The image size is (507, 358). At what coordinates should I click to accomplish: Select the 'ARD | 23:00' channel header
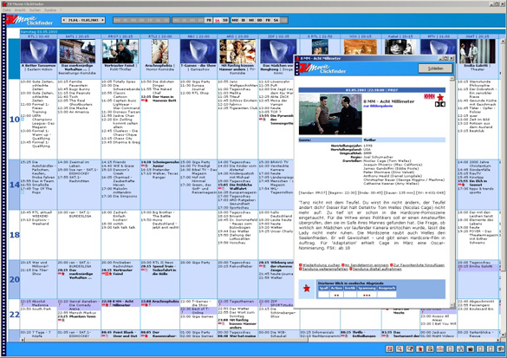[x=237, y=36]
